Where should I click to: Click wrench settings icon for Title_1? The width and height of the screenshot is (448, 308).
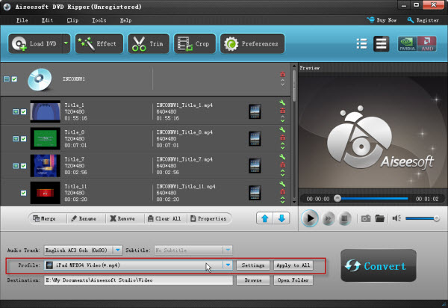pos(282,102)
